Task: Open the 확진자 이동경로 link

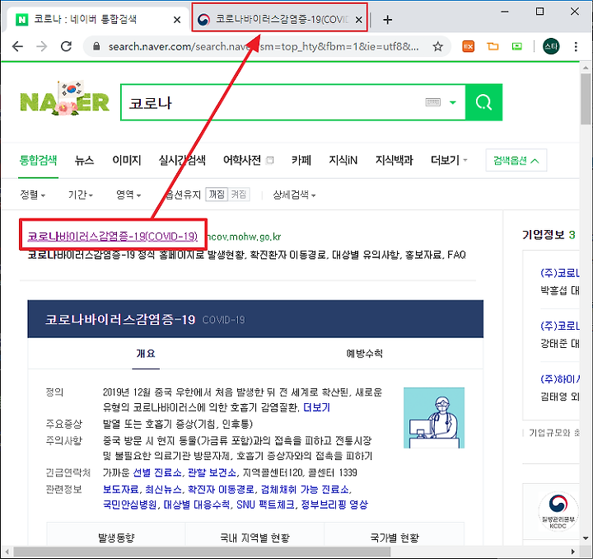Action: (x=221, y=490)
